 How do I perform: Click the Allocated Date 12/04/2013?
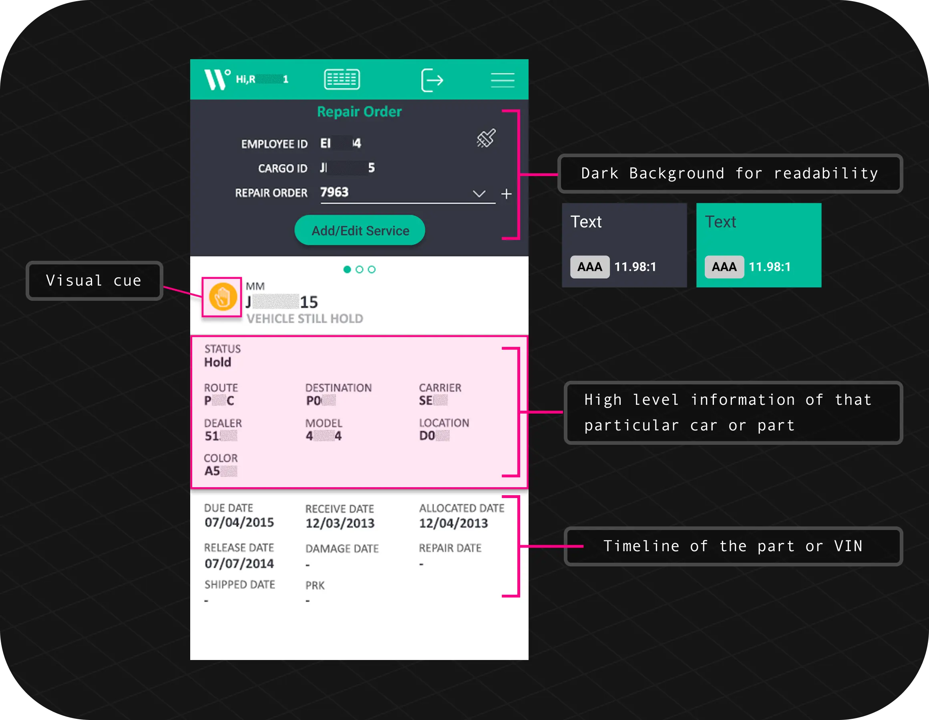pyautogui.click(x=454, y=523)
